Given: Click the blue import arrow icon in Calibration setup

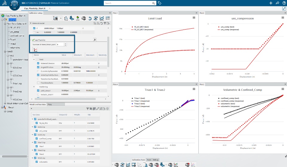Looking at the screenshot, I should coord(72,18).
